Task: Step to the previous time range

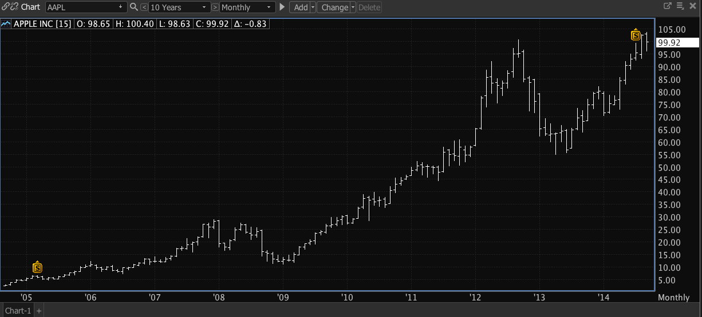Action: 144,7
